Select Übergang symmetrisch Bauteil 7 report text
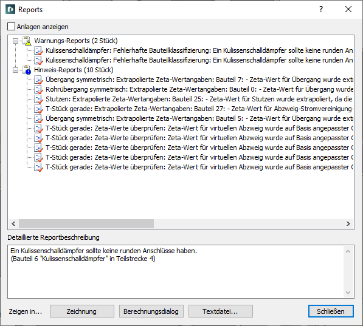 tap(199, 80)
